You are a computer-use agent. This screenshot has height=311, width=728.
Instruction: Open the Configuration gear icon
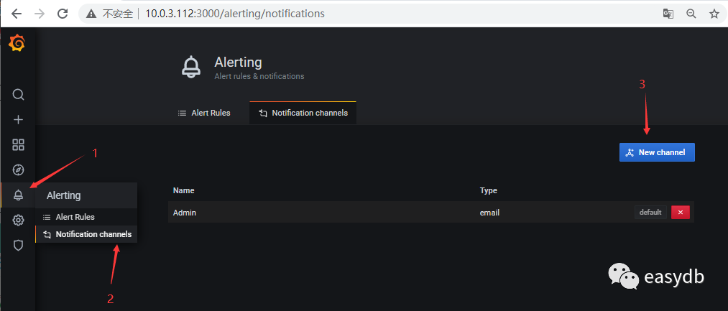point(18,220)
